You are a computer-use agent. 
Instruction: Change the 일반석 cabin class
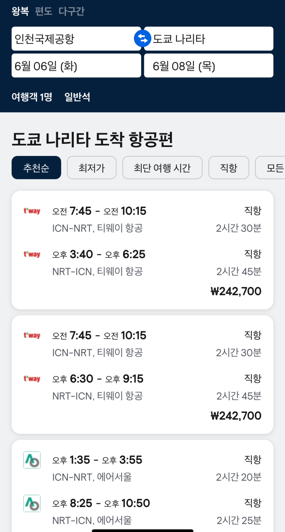point(77,97)
